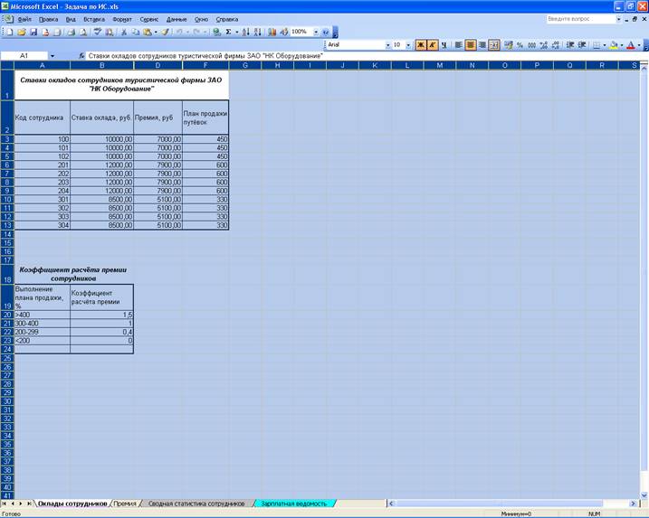Open the Вставка menu

pos(94,19)
